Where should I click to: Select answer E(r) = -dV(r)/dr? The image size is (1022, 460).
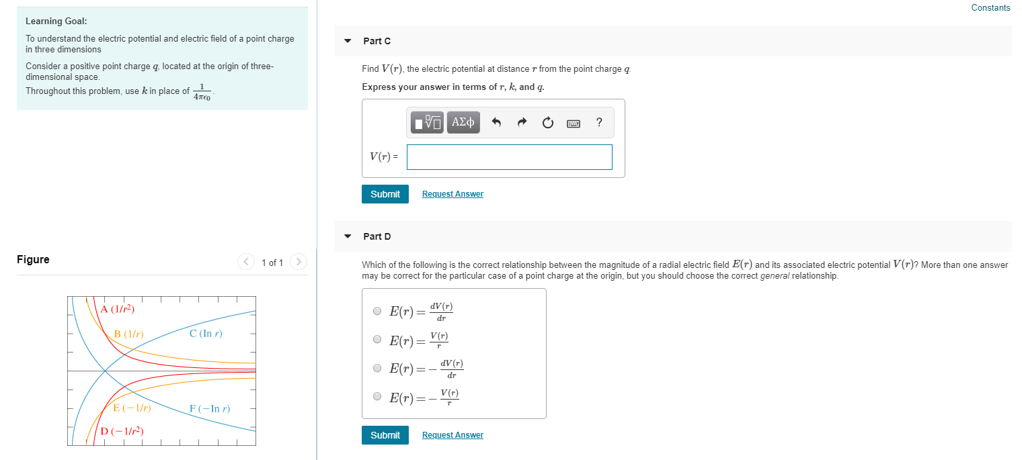[377, 367]
